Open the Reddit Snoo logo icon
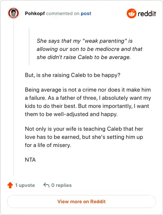The height and width of the screenshot is (215, 163). click(132, 13)
